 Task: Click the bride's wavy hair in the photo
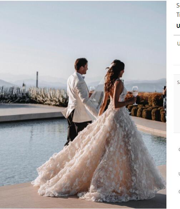tap(114, 76)
